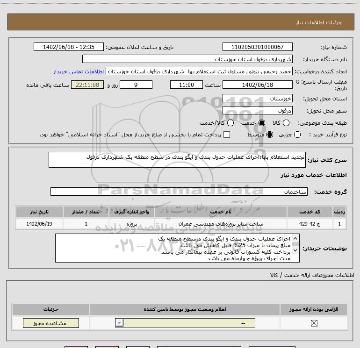Click the جزئیات اطلاعات نیاز header bar
Screen dimensions: 360x348
180,22
